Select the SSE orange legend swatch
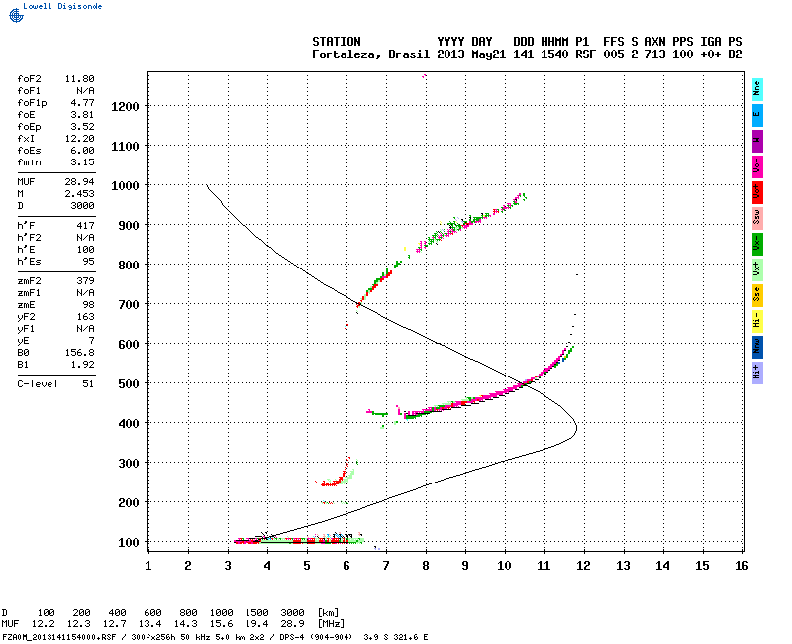The image size is (792, 644). 757,295
